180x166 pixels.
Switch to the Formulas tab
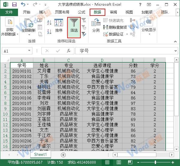click(x=82, y=12)
